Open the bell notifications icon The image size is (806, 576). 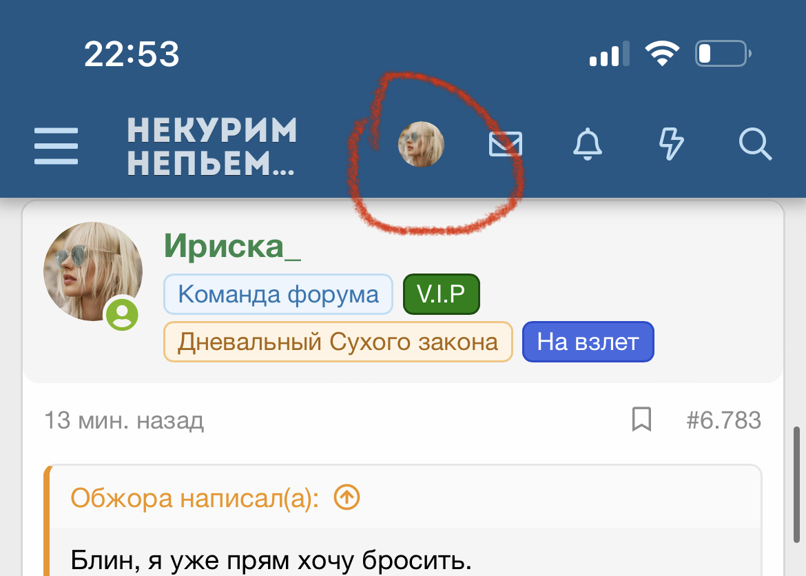click(588, 144)
